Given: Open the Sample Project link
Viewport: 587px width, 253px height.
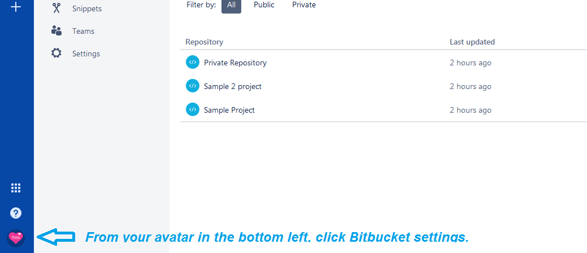Looking at the screenshot, I should pos(229,110).
